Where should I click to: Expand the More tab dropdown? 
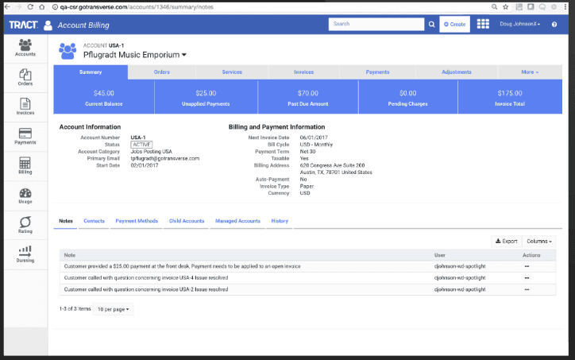click(530, 72)
